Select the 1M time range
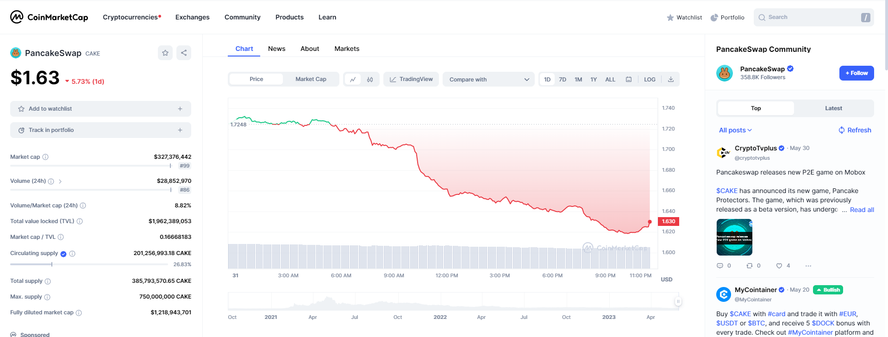Image resolution: width=888 pixels, height=337 pixels. point(578,79)
